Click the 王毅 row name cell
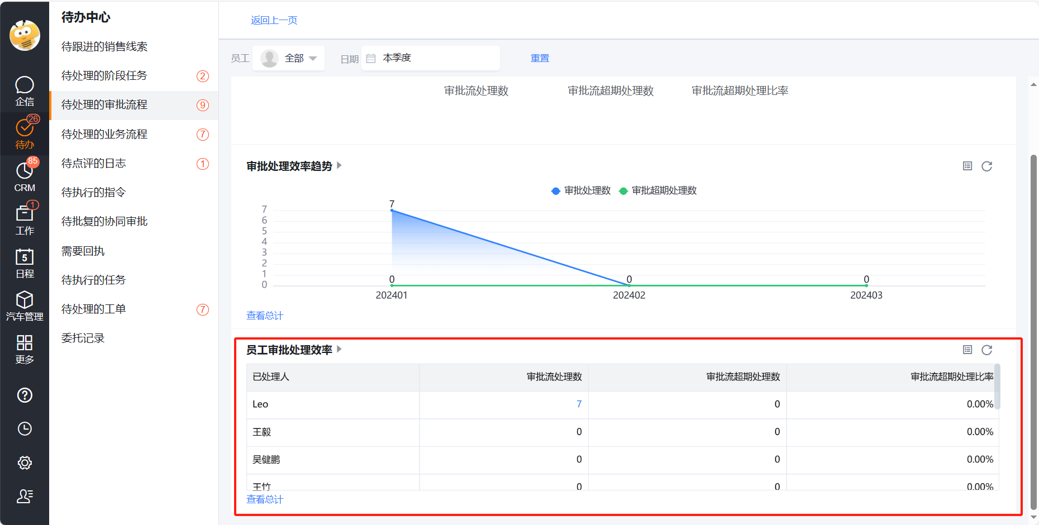Screen dimensions: 1039x525 (x=333, y=432)
